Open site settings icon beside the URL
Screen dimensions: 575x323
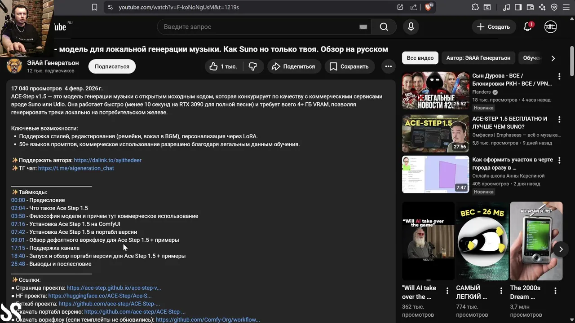[x=110, y=7]
